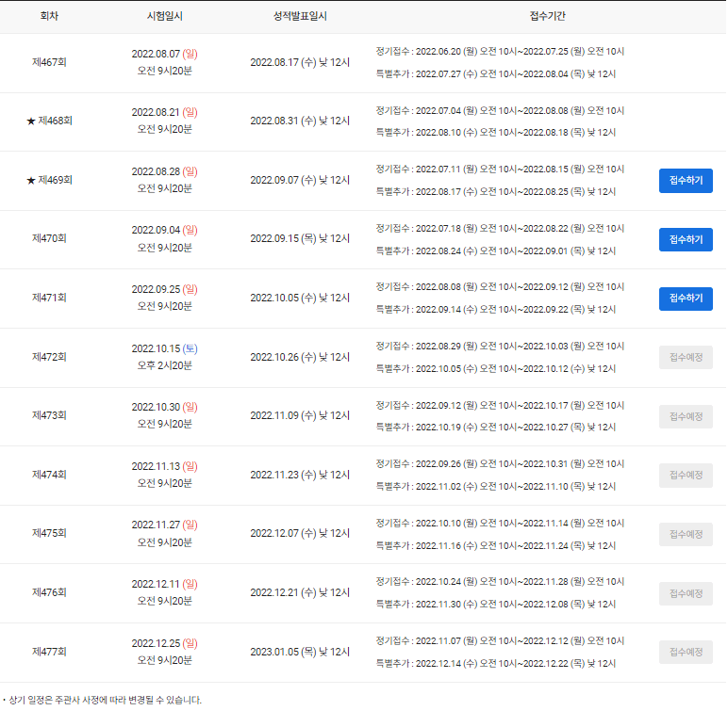The height and width of the screenshot is (711, 728).
Task: Click test date 2022.09.04 (일)
Action: click(x=164, y=230)
